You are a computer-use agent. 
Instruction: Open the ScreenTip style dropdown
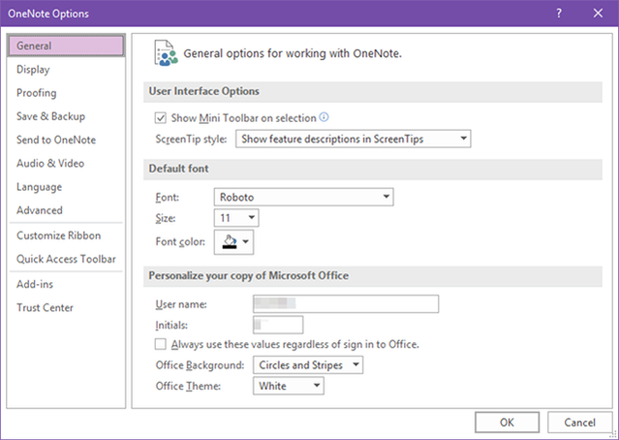[353, 139]
